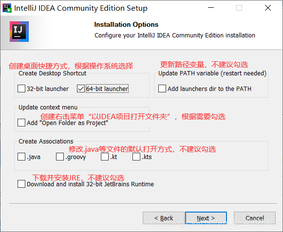Click the 64-bit launcher label text
Image resolution: width=283 pixels, height=232 pixels.
click(107, 89)
